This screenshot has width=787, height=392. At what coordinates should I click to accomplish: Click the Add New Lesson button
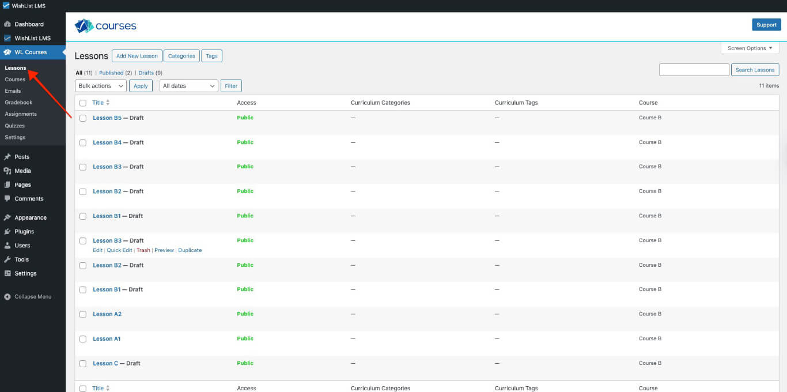point(137,55)
